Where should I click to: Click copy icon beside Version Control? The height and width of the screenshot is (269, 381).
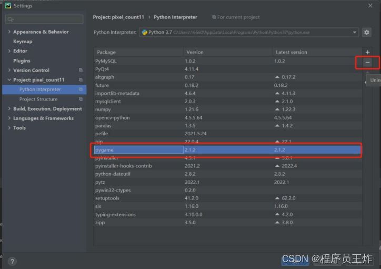[81, 70]
